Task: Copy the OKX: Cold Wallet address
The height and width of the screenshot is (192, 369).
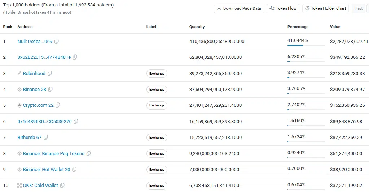Action: tap(62, 186)
